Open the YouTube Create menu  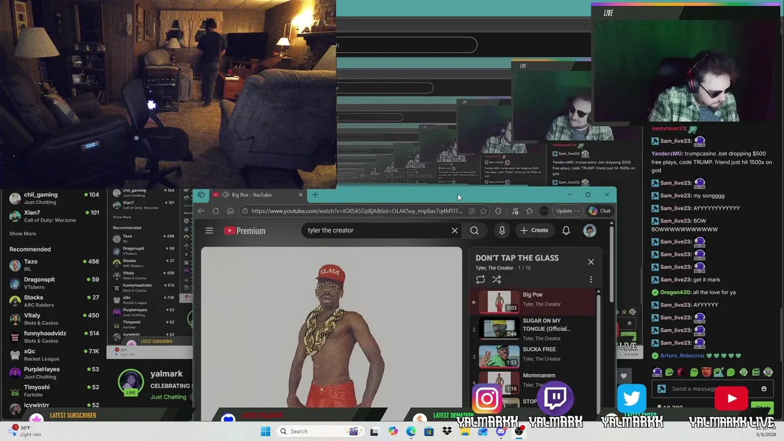[534, 230]
